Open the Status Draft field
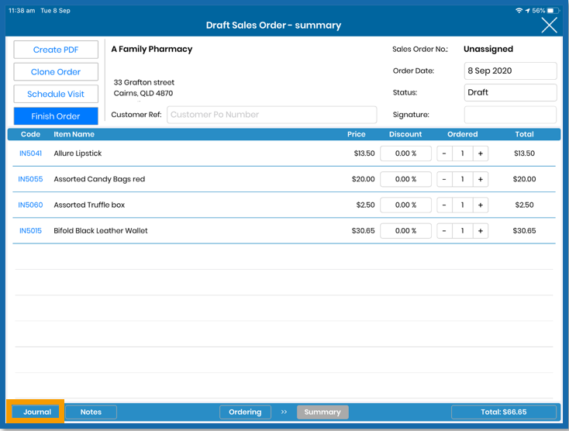Screen dimensions: 569x431 pyautogui.click(x=510, y=92)
